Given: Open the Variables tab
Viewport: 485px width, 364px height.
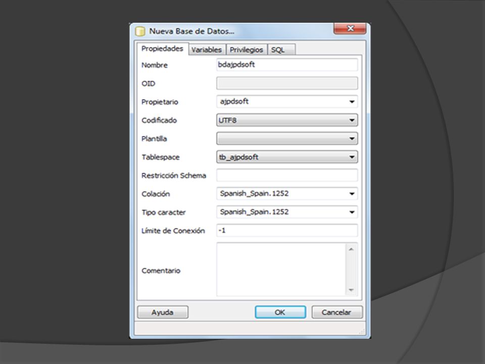Looking at the screenshot, I should click(x=207, y=50).
